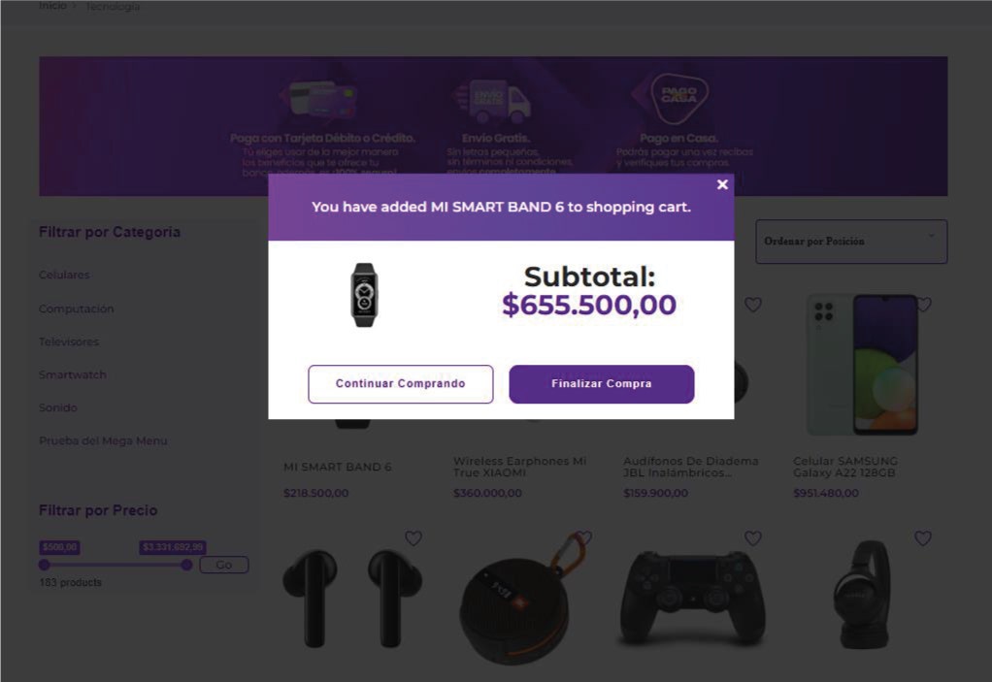Apply price filter with Go button
Image resolution: width=992 pixels, height=682 pixels.
tap(224, 565)
